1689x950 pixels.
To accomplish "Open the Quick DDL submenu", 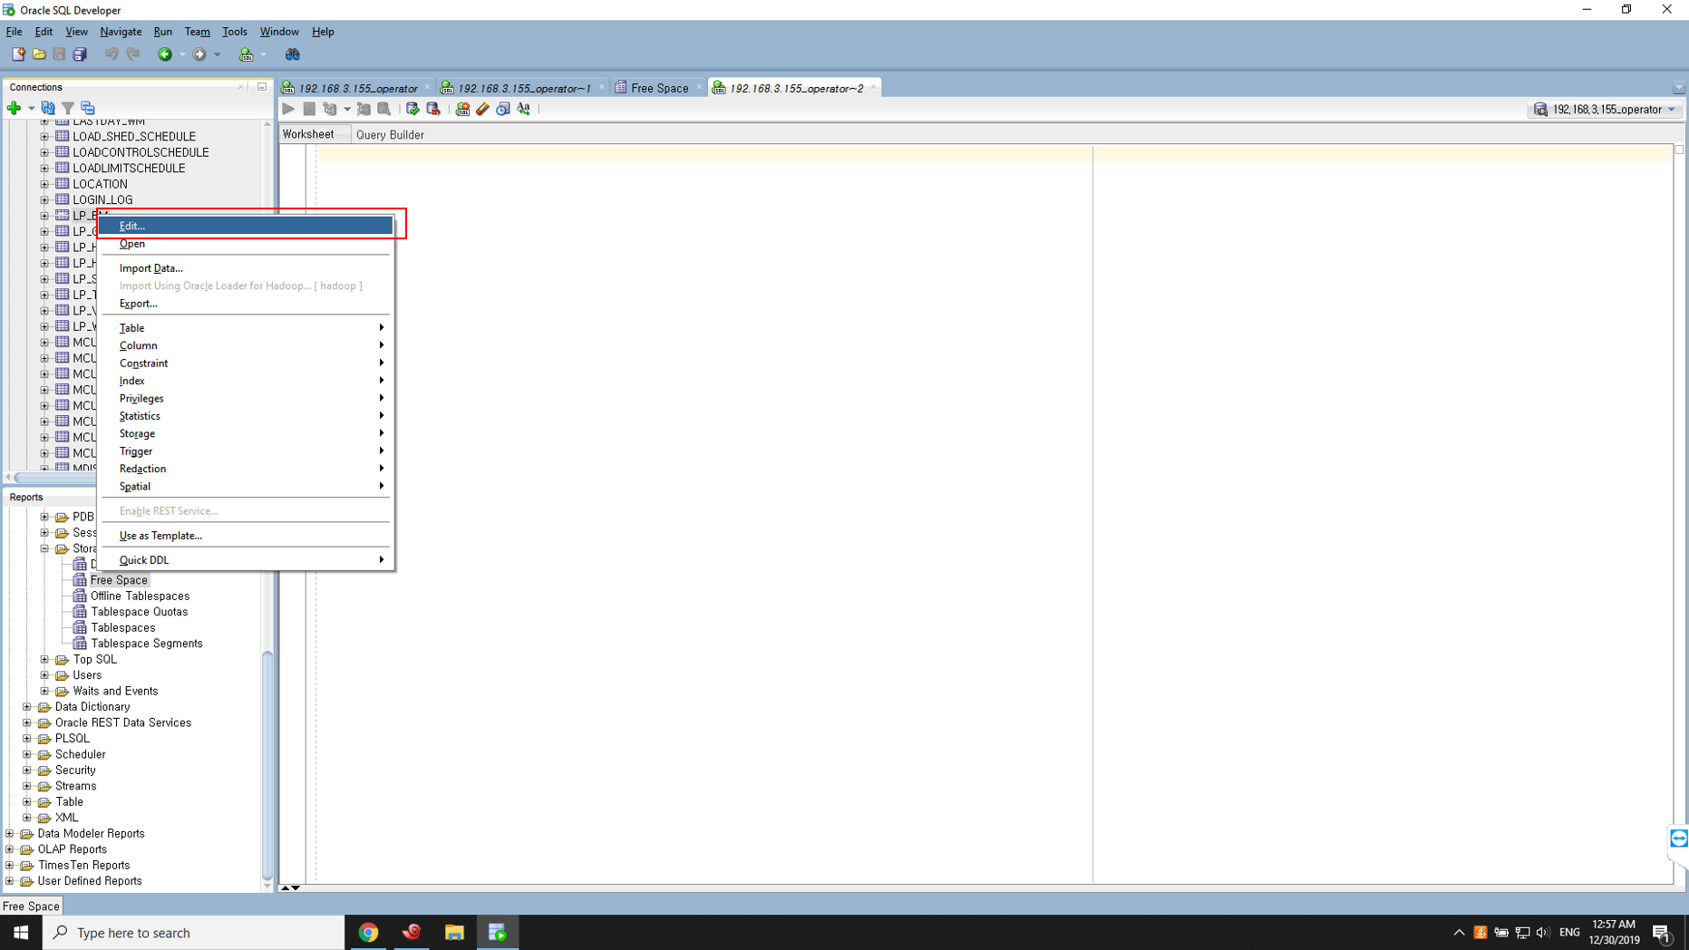I will (246, 560).
